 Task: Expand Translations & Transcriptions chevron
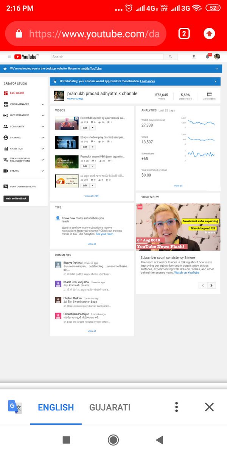[x=43, y=160]
